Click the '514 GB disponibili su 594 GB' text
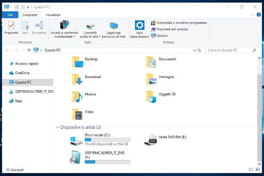This screenshot has height=176, width=264. (x=106, y=144)
